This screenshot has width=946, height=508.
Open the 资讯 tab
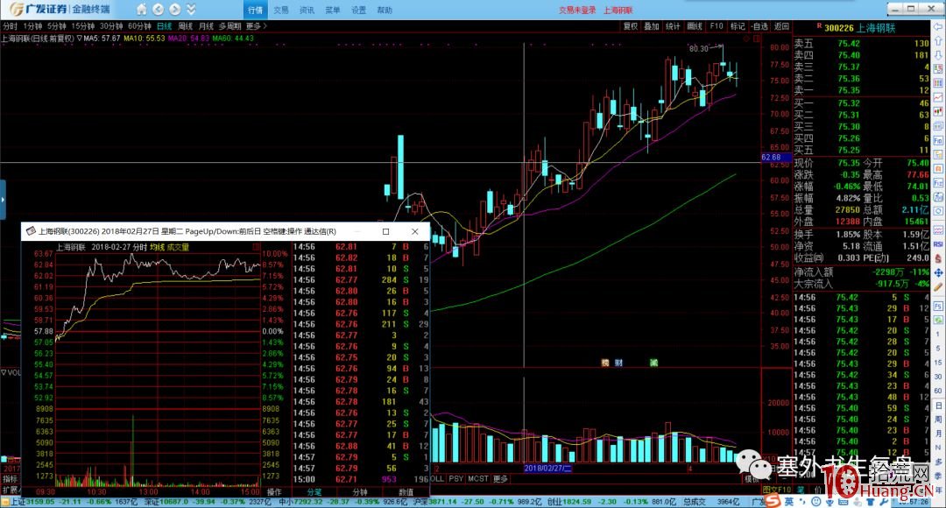click(x=307, y=10)
